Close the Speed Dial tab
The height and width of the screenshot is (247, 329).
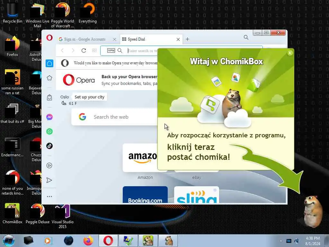click(178, 39)
